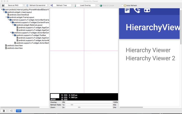Click the first android.view.View document icon
Viewport: 182px width, 114px height.
(6, 46)
